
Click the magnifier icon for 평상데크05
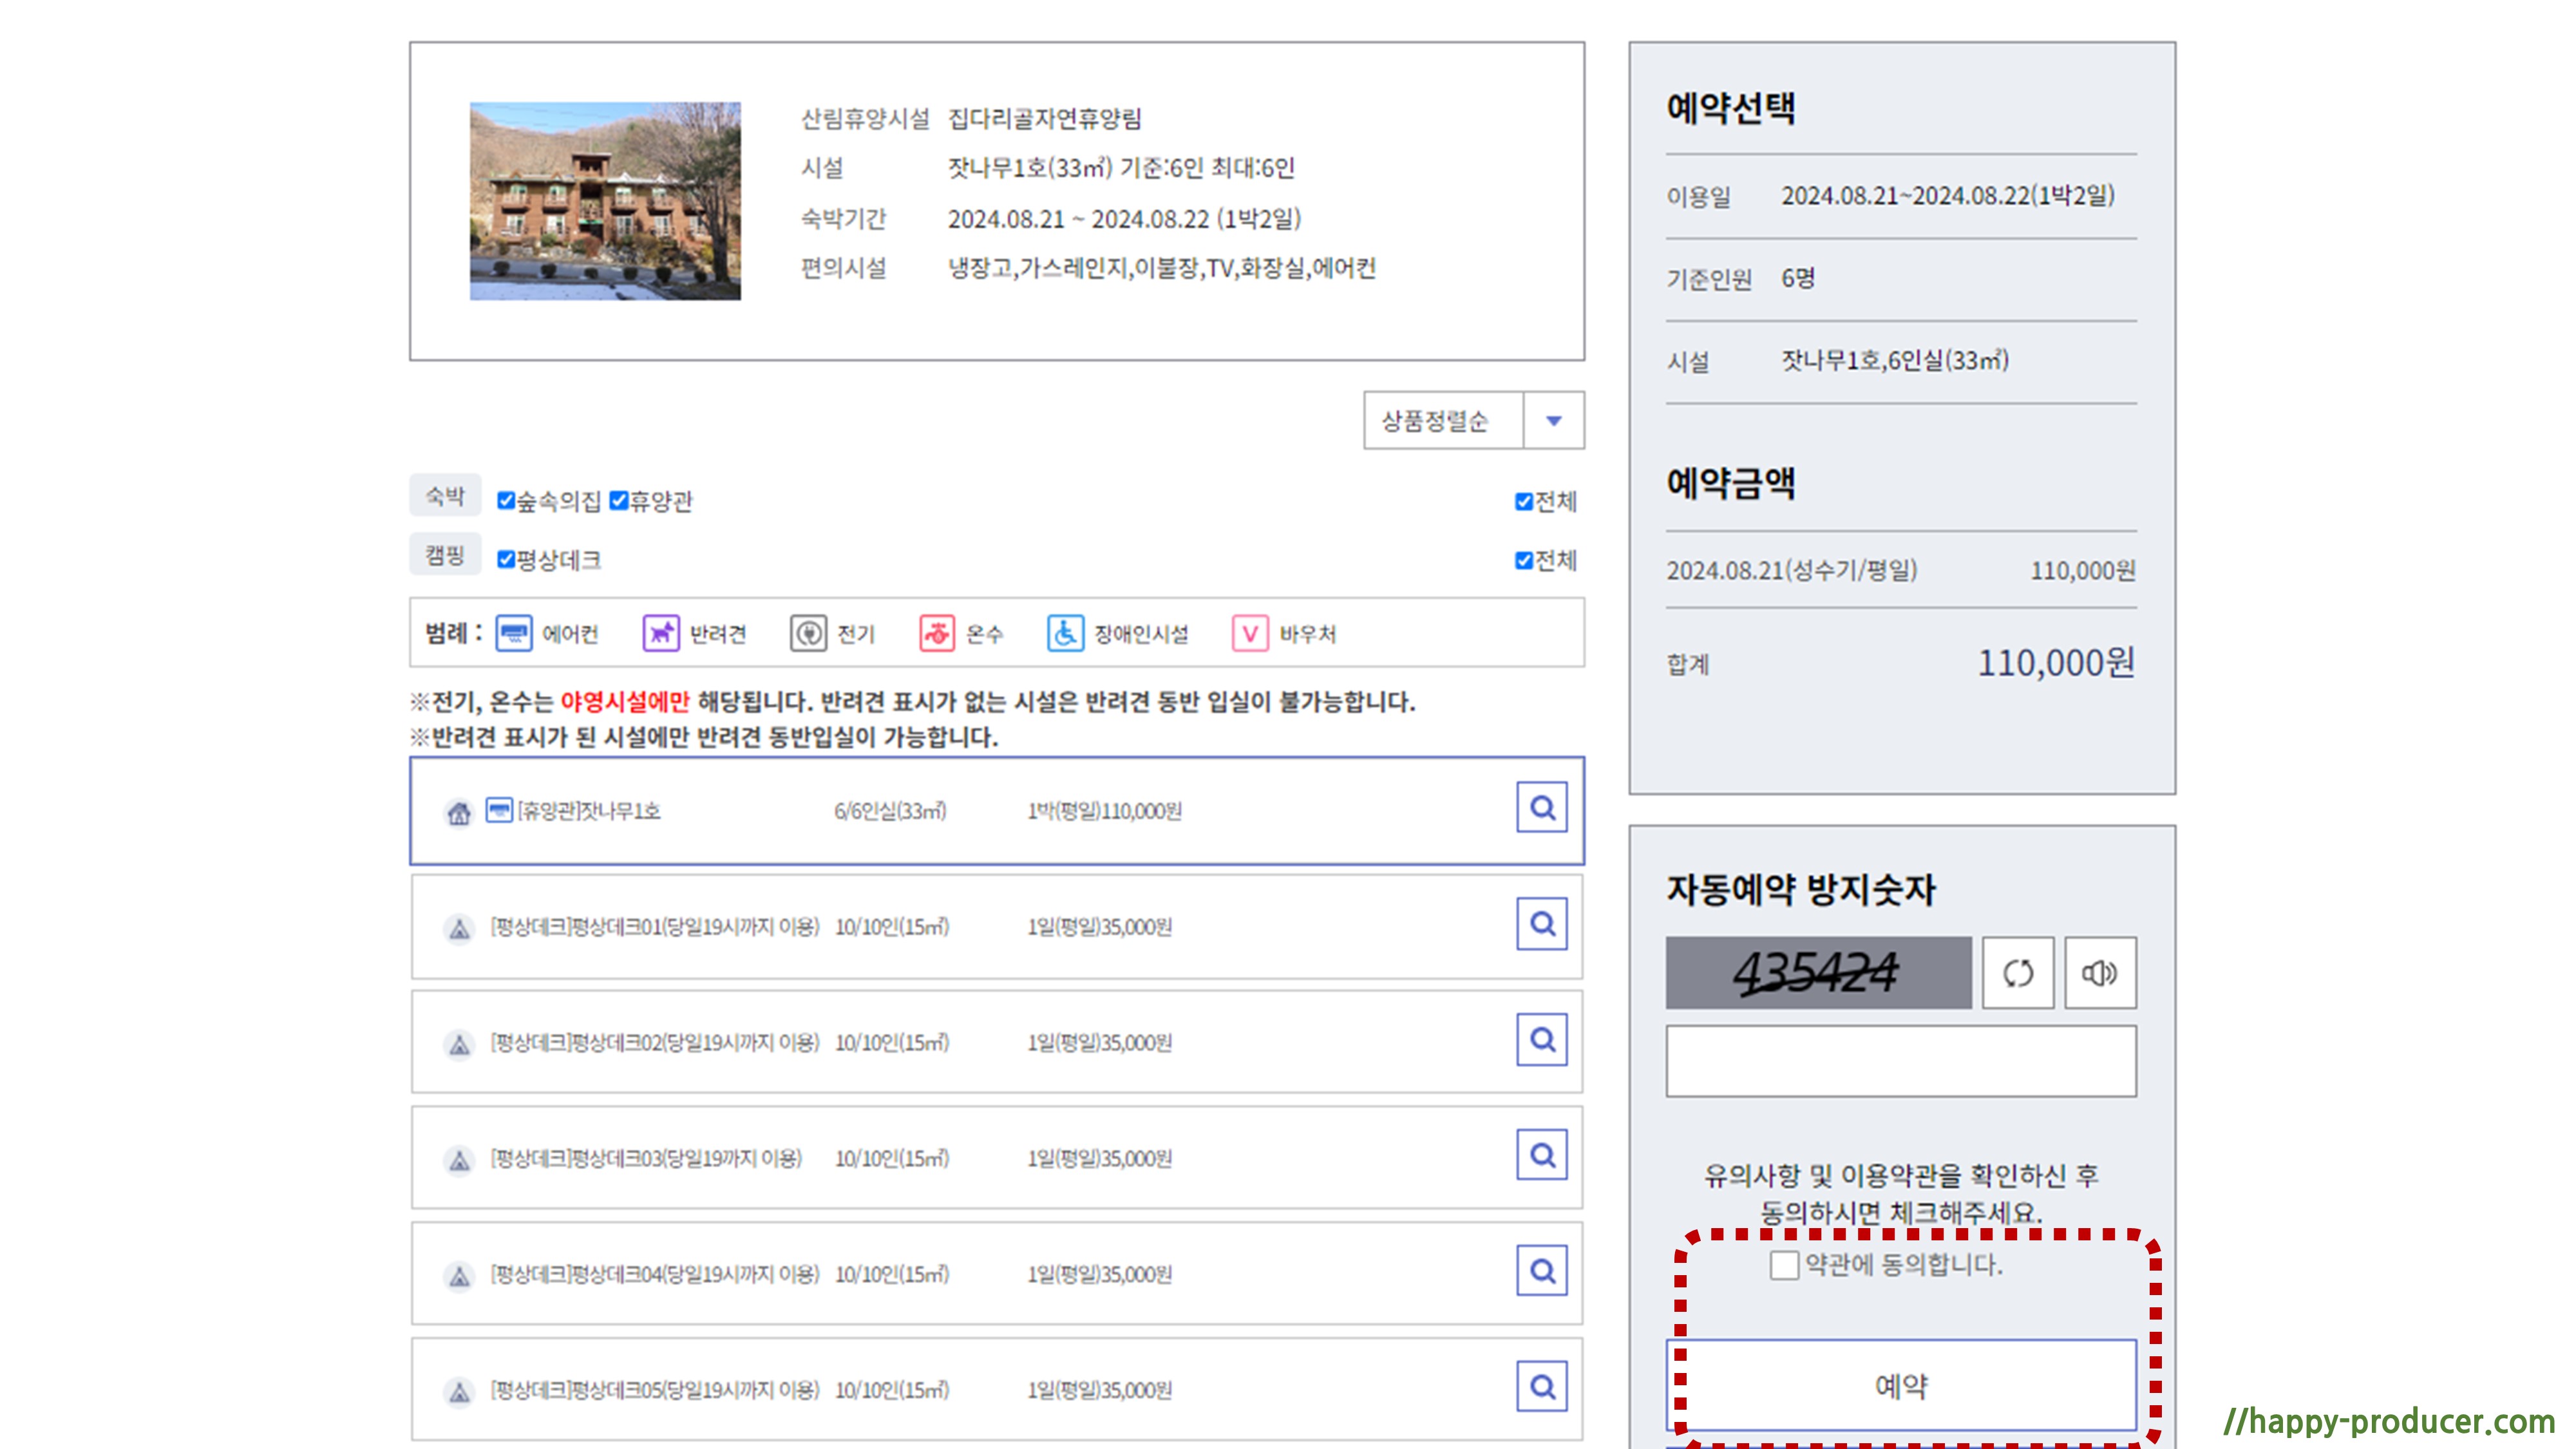(1541, 1387)
